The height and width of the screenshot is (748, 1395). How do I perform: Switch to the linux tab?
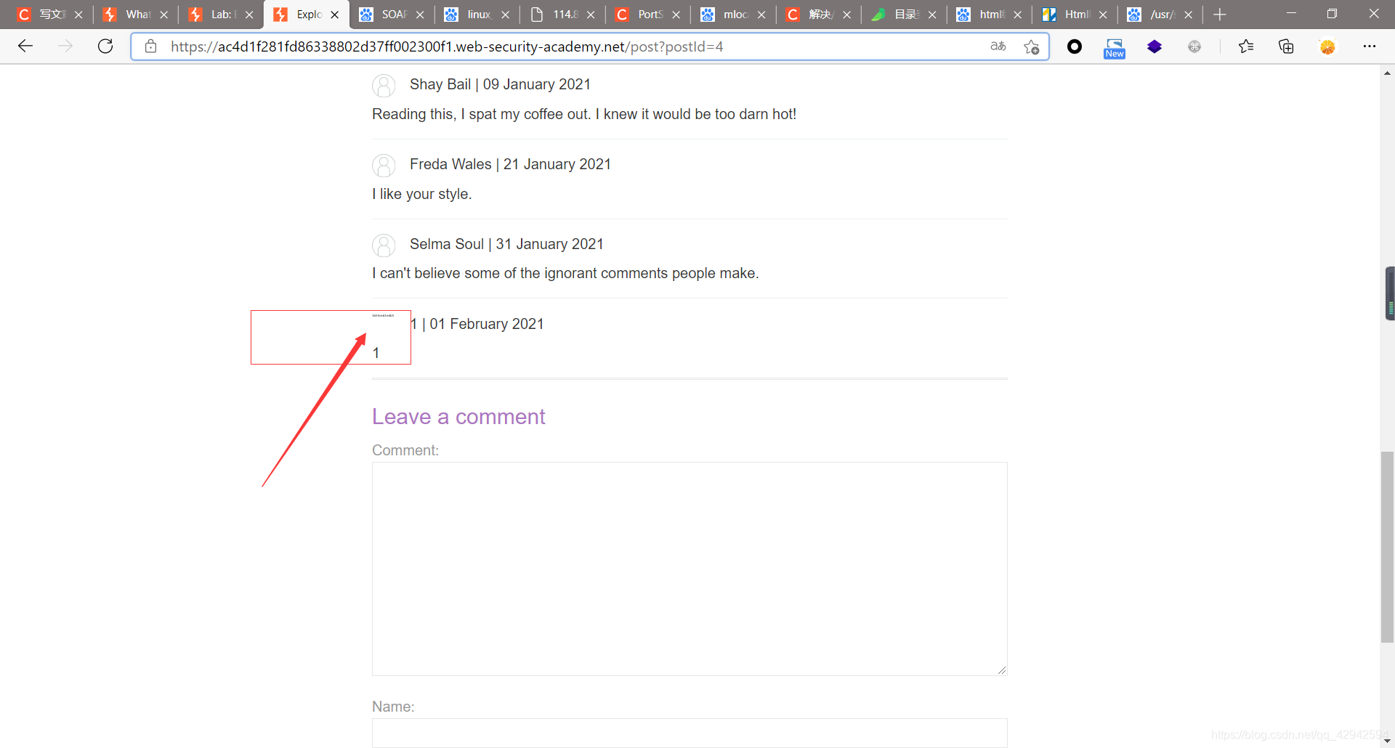pos(477,15)
